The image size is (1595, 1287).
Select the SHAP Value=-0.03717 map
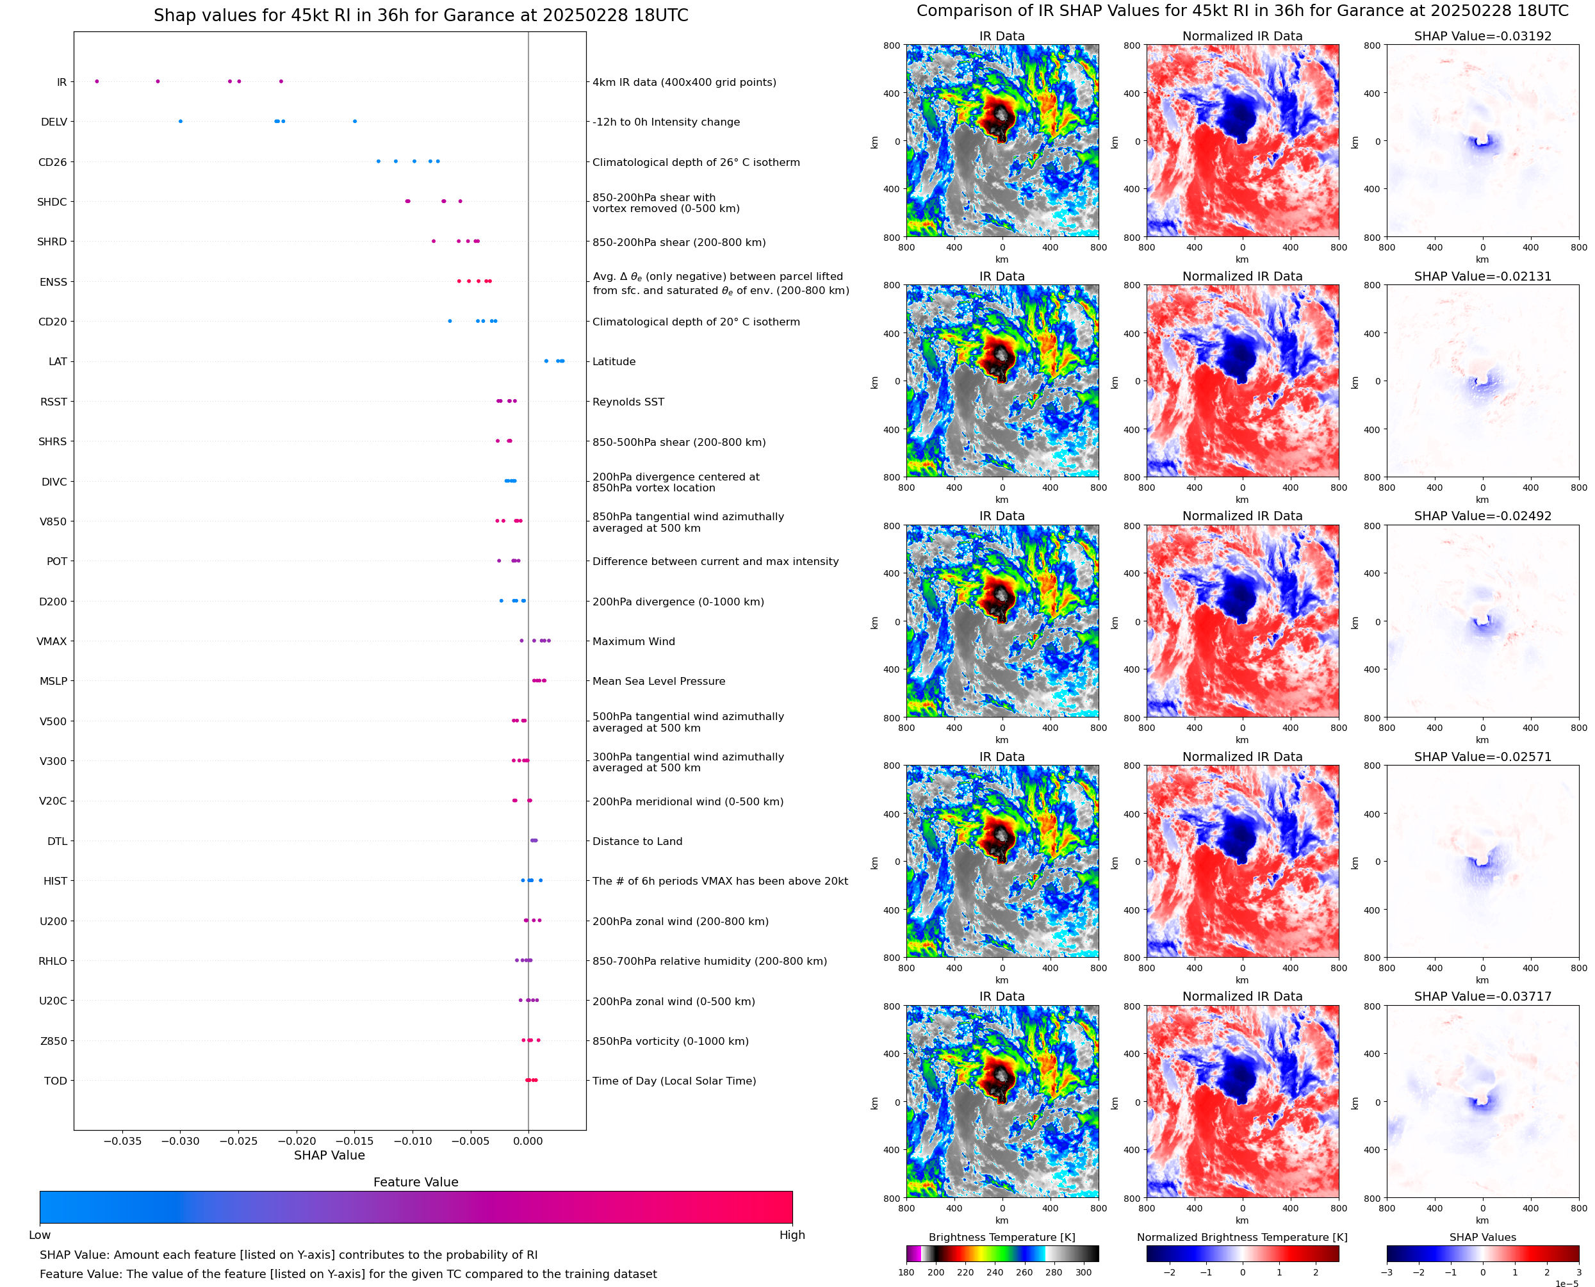(1482, 1102)
